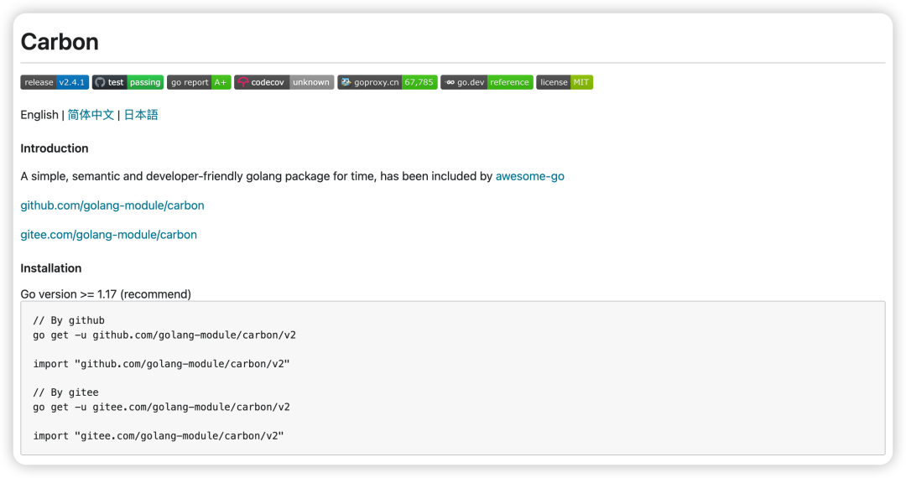Click the GitHub octocat icon in test badge
This screenshot has height=478, width=906.
pos(100,82)
